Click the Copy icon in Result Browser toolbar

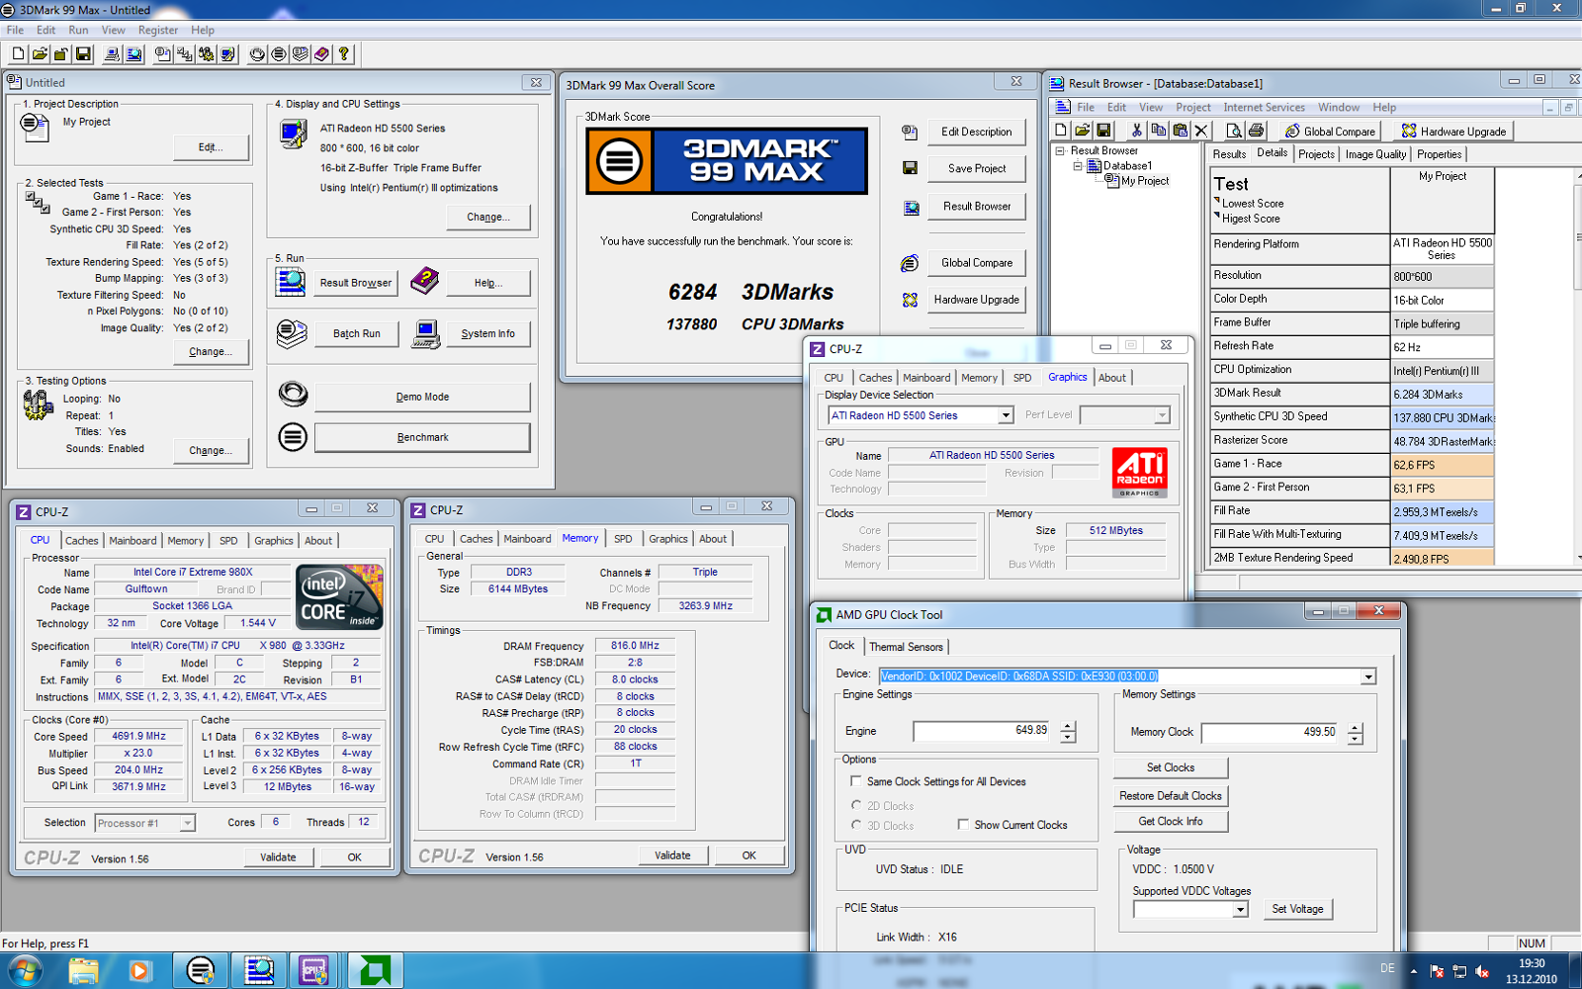(1158, 130)
